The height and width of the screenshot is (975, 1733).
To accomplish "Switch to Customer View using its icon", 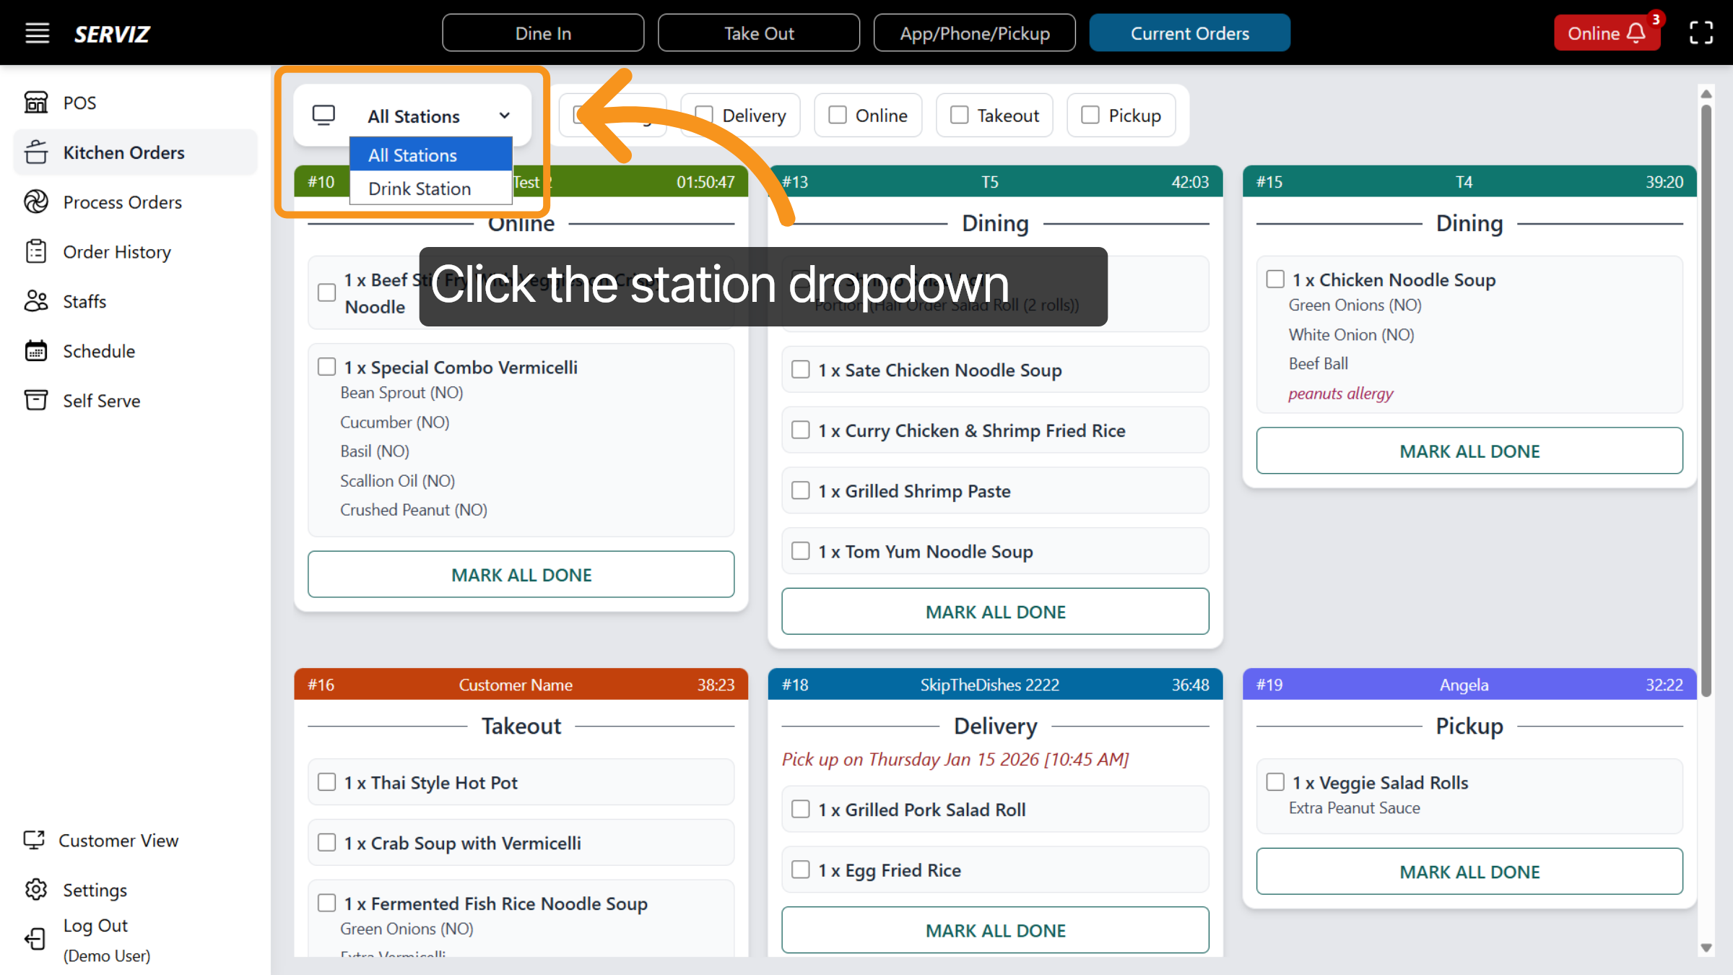I will (36, 840).
